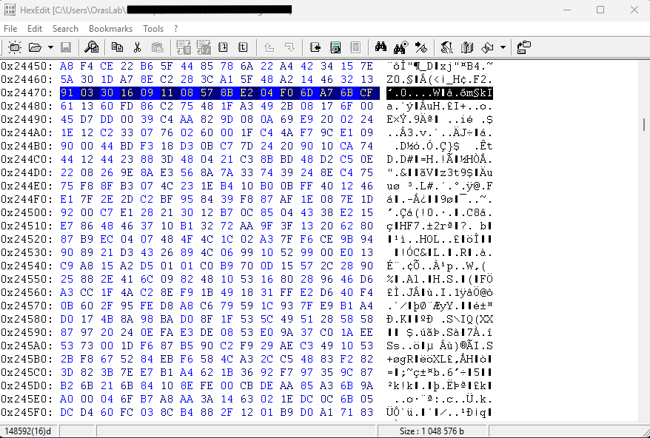Click the Replace arrow-pencil icon

[x=421, y=47]
